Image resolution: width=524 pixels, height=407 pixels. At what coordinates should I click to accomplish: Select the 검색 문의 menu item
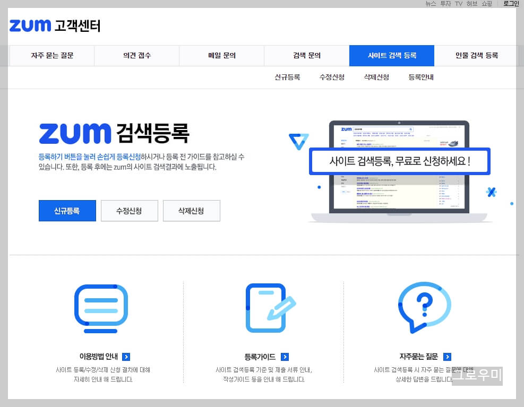click(x=306, y=55)
